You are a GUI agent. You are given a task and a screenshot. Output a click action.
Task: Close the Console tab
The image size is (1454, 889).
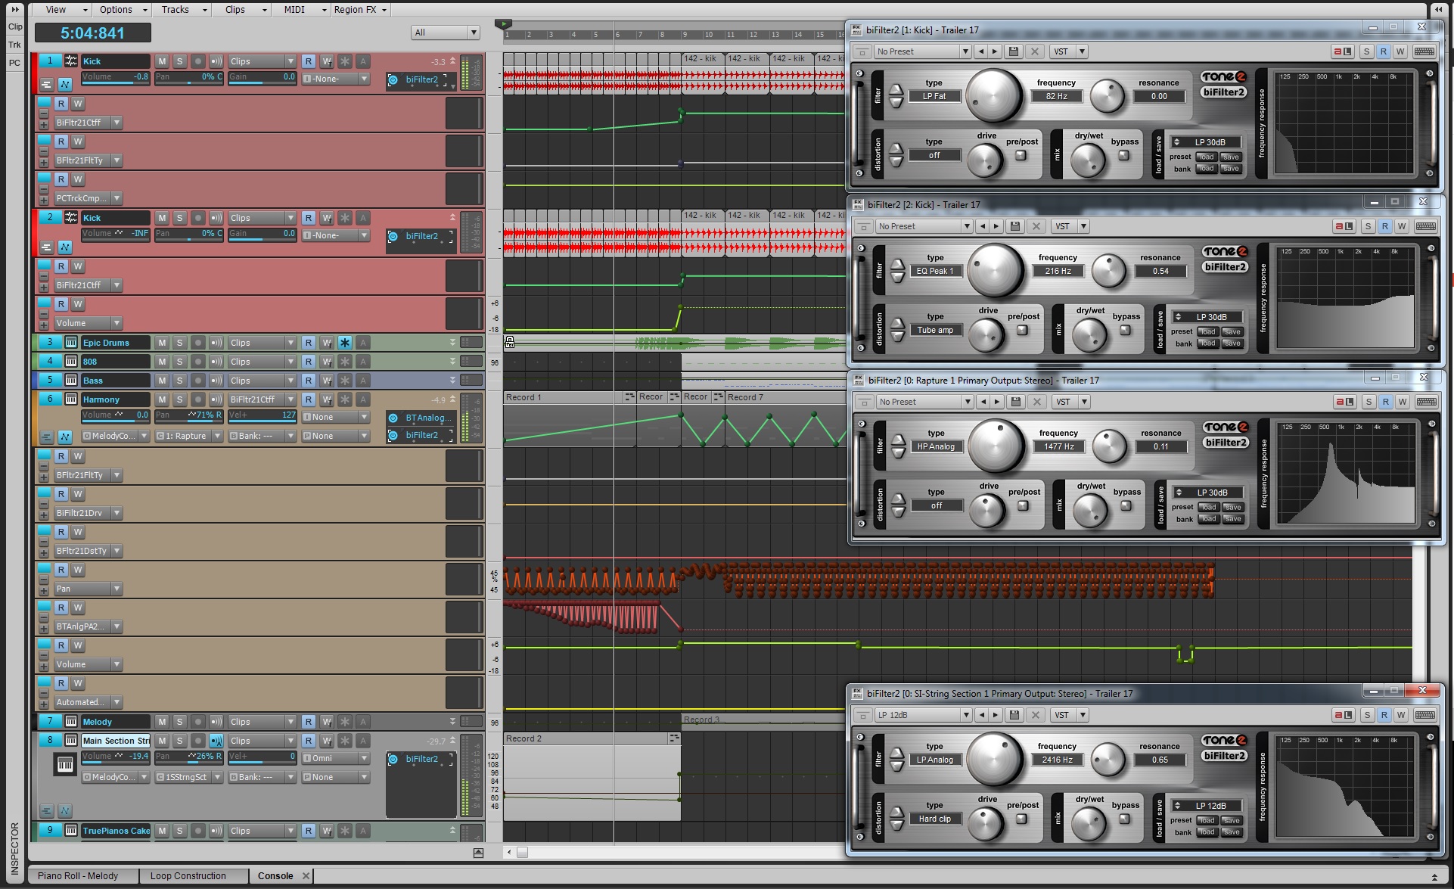[x=306, y=876]
